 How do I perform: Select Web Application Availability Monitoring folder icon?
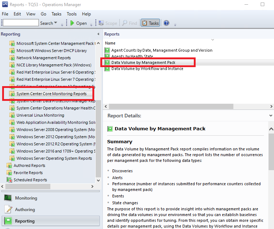(12, 122)
